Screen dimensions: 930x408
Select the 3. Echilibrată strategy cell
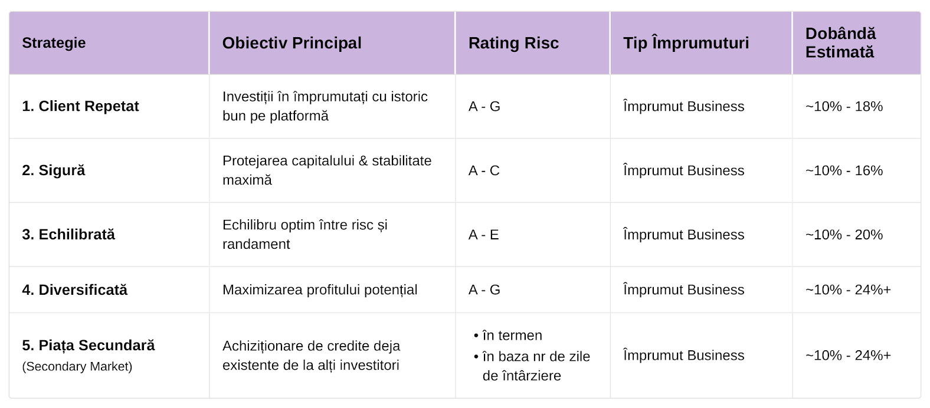[68, 235]
